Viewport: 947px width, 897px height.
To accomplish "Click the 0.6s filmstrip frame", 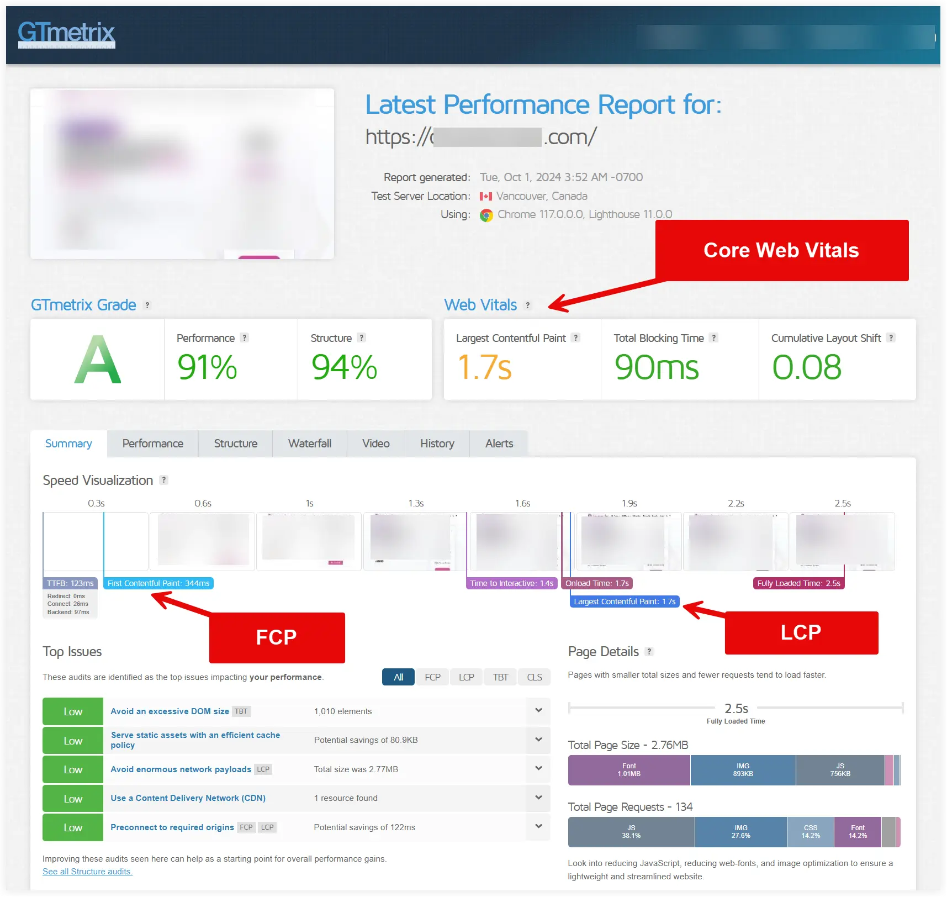I will coord(203,541).
